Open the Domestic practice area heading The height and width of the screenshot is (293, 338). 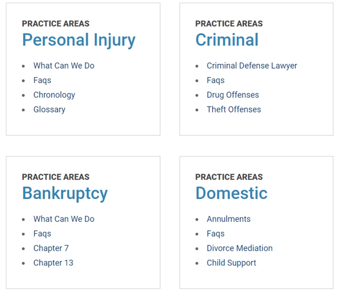click(x=231, y=193)
